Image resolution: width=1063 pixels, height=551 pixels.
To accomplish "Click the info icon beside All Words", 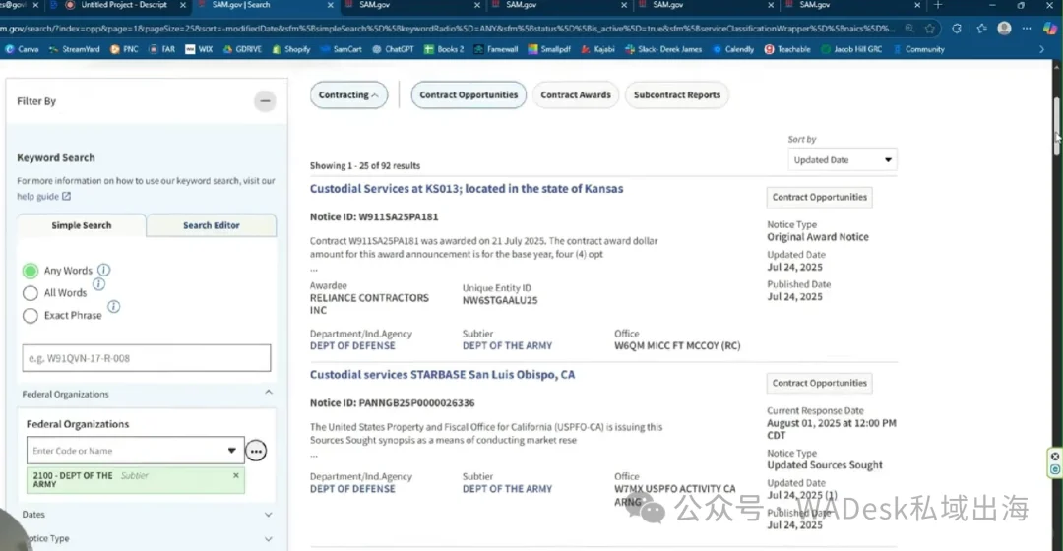I will coord(99,284).
